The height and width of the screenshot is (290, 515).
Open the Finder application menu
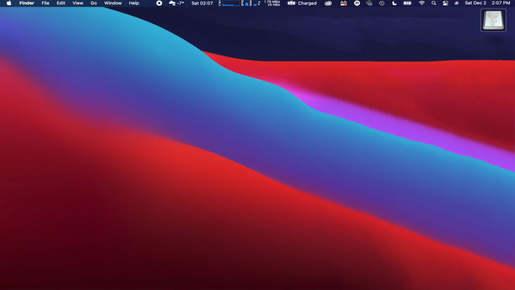point(27,3)
